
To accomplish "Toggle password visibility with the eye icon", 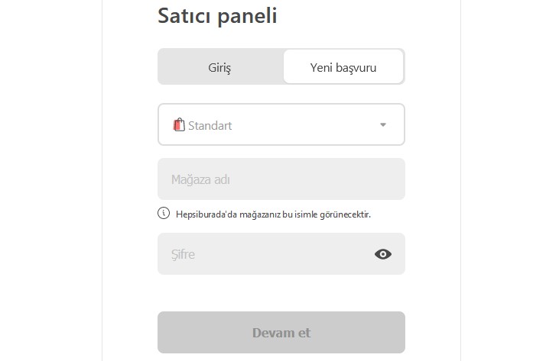I will (x=383, y=254).
